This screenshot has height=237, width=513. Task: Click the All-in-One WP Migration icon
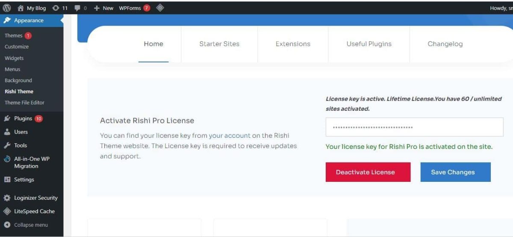7,159
